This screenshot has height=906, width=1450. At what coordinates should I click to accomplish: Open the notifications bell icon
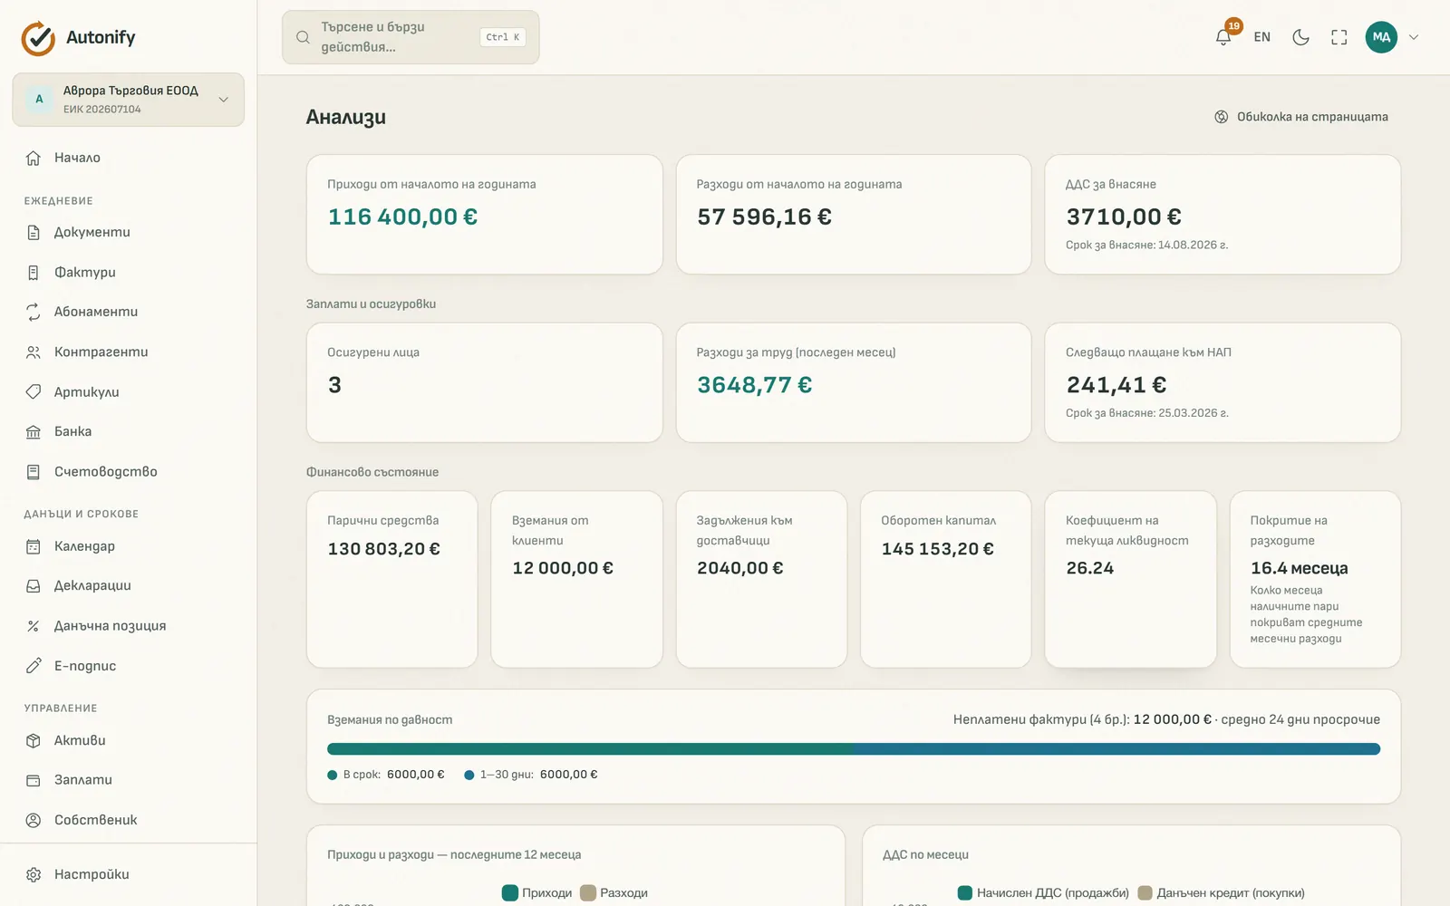pyautogui.click(x=1223, y=37)
